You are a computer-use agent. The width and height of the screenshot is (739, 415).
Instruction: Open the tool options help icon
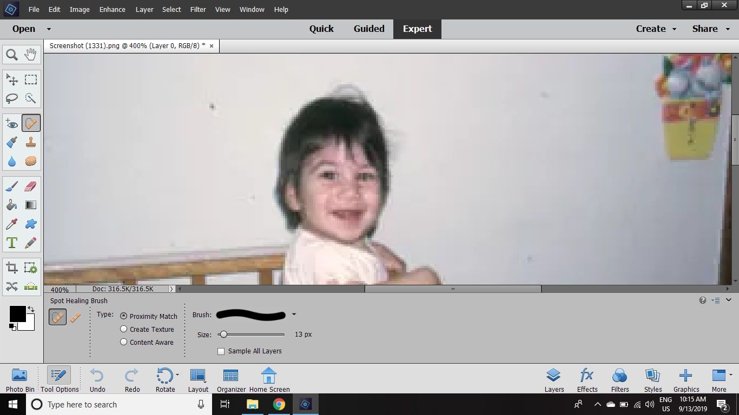(x=703, y=300)
